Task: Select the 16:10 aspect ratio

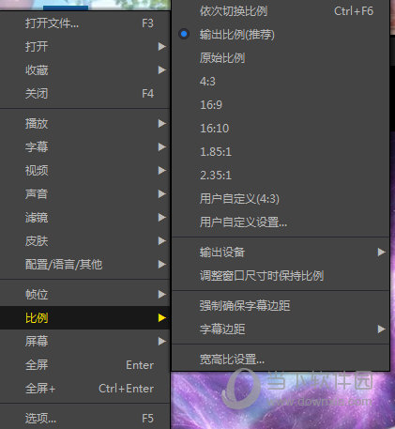Action: [281, 129]
